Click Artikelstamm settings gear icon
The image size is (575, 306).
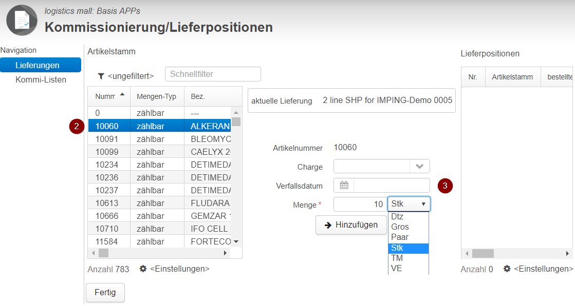143,269
